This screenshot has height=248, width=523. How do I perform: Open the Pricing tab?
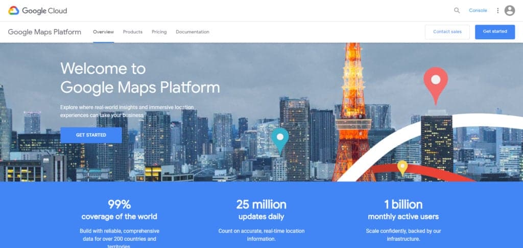click(x=159, y=32)
